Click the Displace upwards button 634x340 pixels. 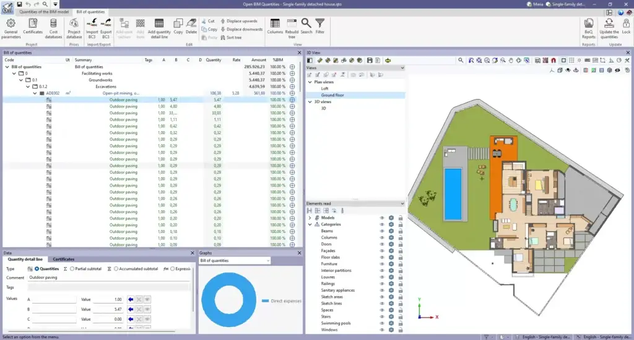pos(238,21)
